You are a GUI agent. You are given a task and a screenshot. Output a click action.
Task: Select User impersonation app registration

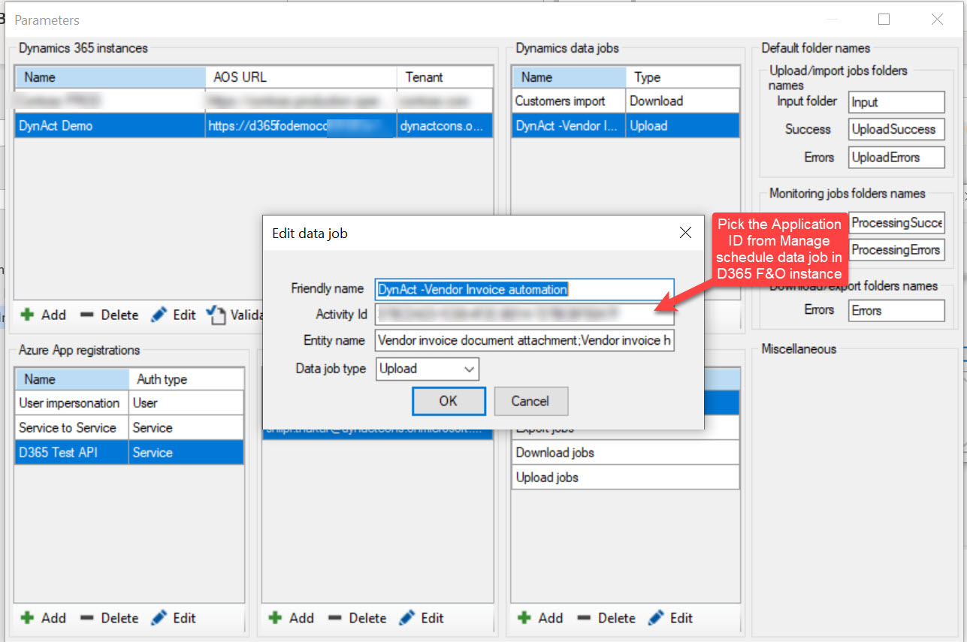pos(129,403)
